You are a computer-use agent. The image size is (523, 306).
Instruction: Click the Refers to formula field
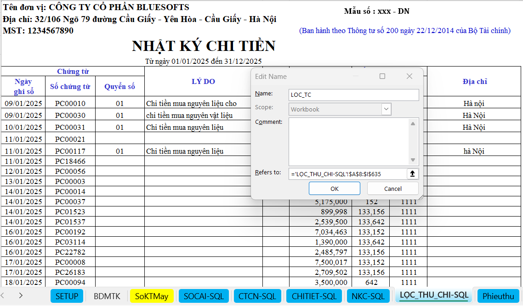(347, 174)
